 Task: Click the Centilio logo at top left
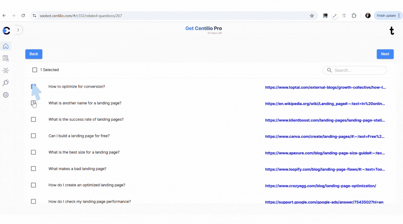6,30
